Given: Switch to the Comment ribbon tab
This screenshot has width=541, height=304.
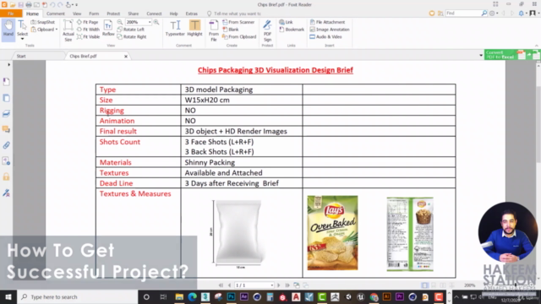Looking at the screenshot, I should tap(55, 14).
